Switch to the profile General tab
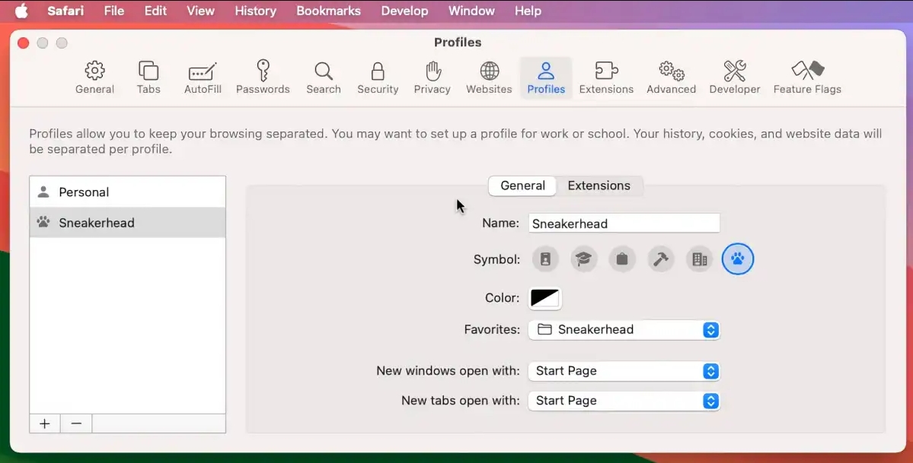This screenshot has width=913, height=463. [522, 186]
